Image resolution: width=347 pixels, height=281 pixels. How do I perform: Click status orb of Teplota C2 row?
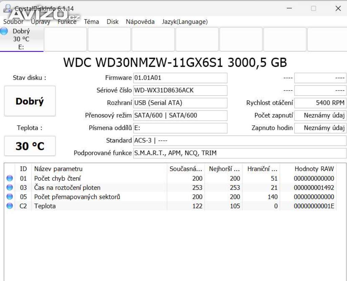pyautogui.click(x=9, y=206)
